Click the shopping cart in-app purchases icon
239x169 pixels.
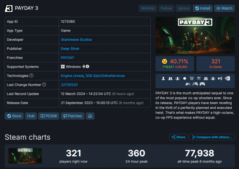point(192,78)
